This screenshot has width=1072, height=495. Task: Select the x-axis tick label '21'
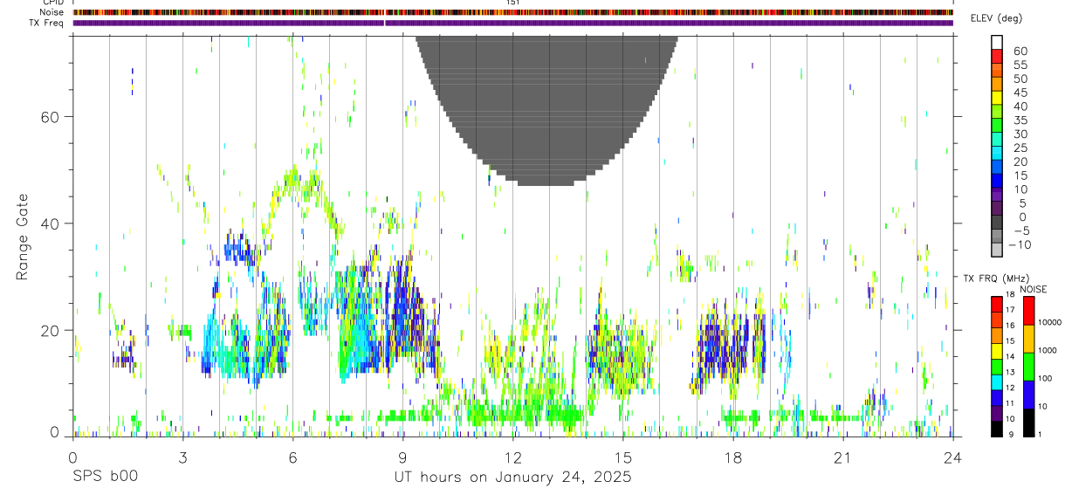[x=842, y=457]
